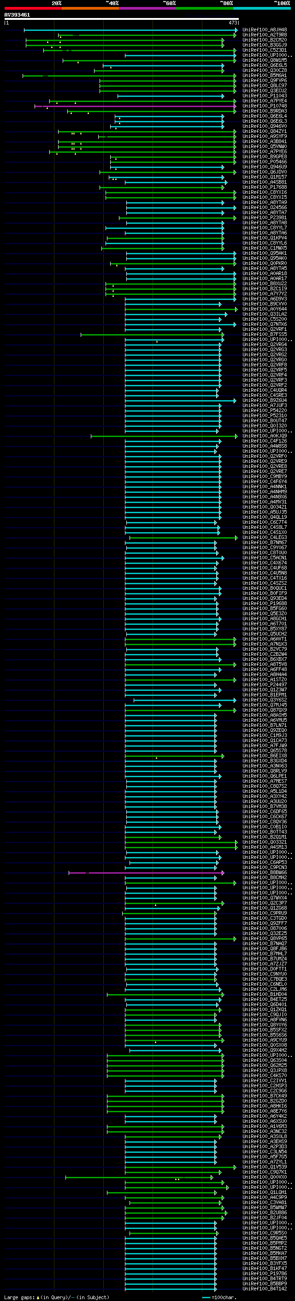Screen dimensions: 295x1301
Task: Click the cyan alignment bar for A8JH48
Action: pos(130,30)
